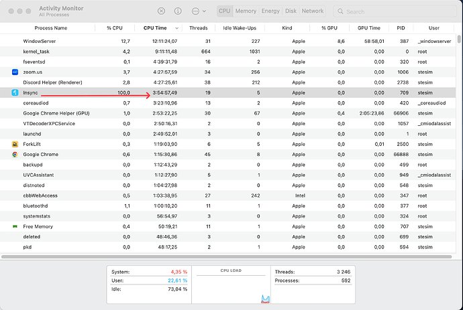Click the Google Chrome app icon
The image size is (463, 310).
[x=15, y=155]
